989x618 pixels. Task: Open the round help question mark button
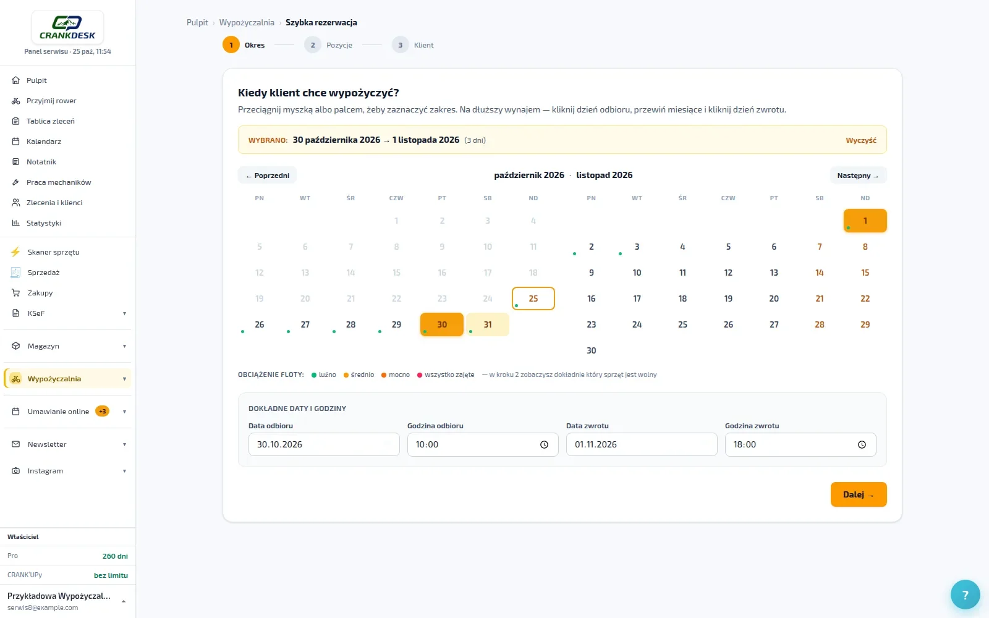point(965,595)
